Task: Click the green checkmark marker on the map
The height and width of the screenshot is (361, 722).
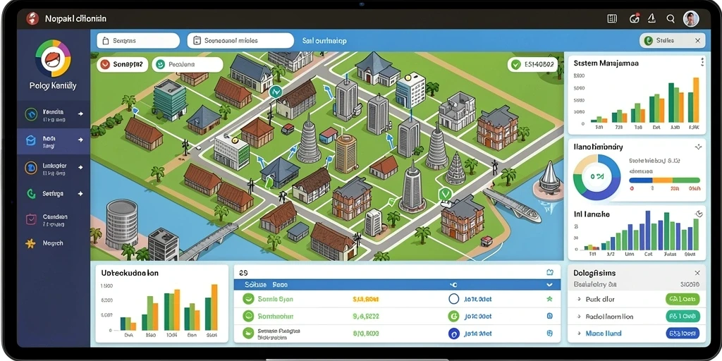Action: [x=444, y=194]
